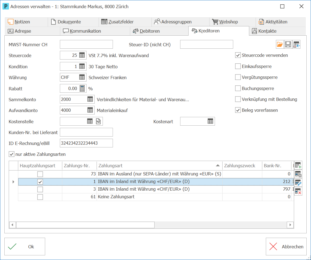Click the orange open-folder icon

click(280, 44)
